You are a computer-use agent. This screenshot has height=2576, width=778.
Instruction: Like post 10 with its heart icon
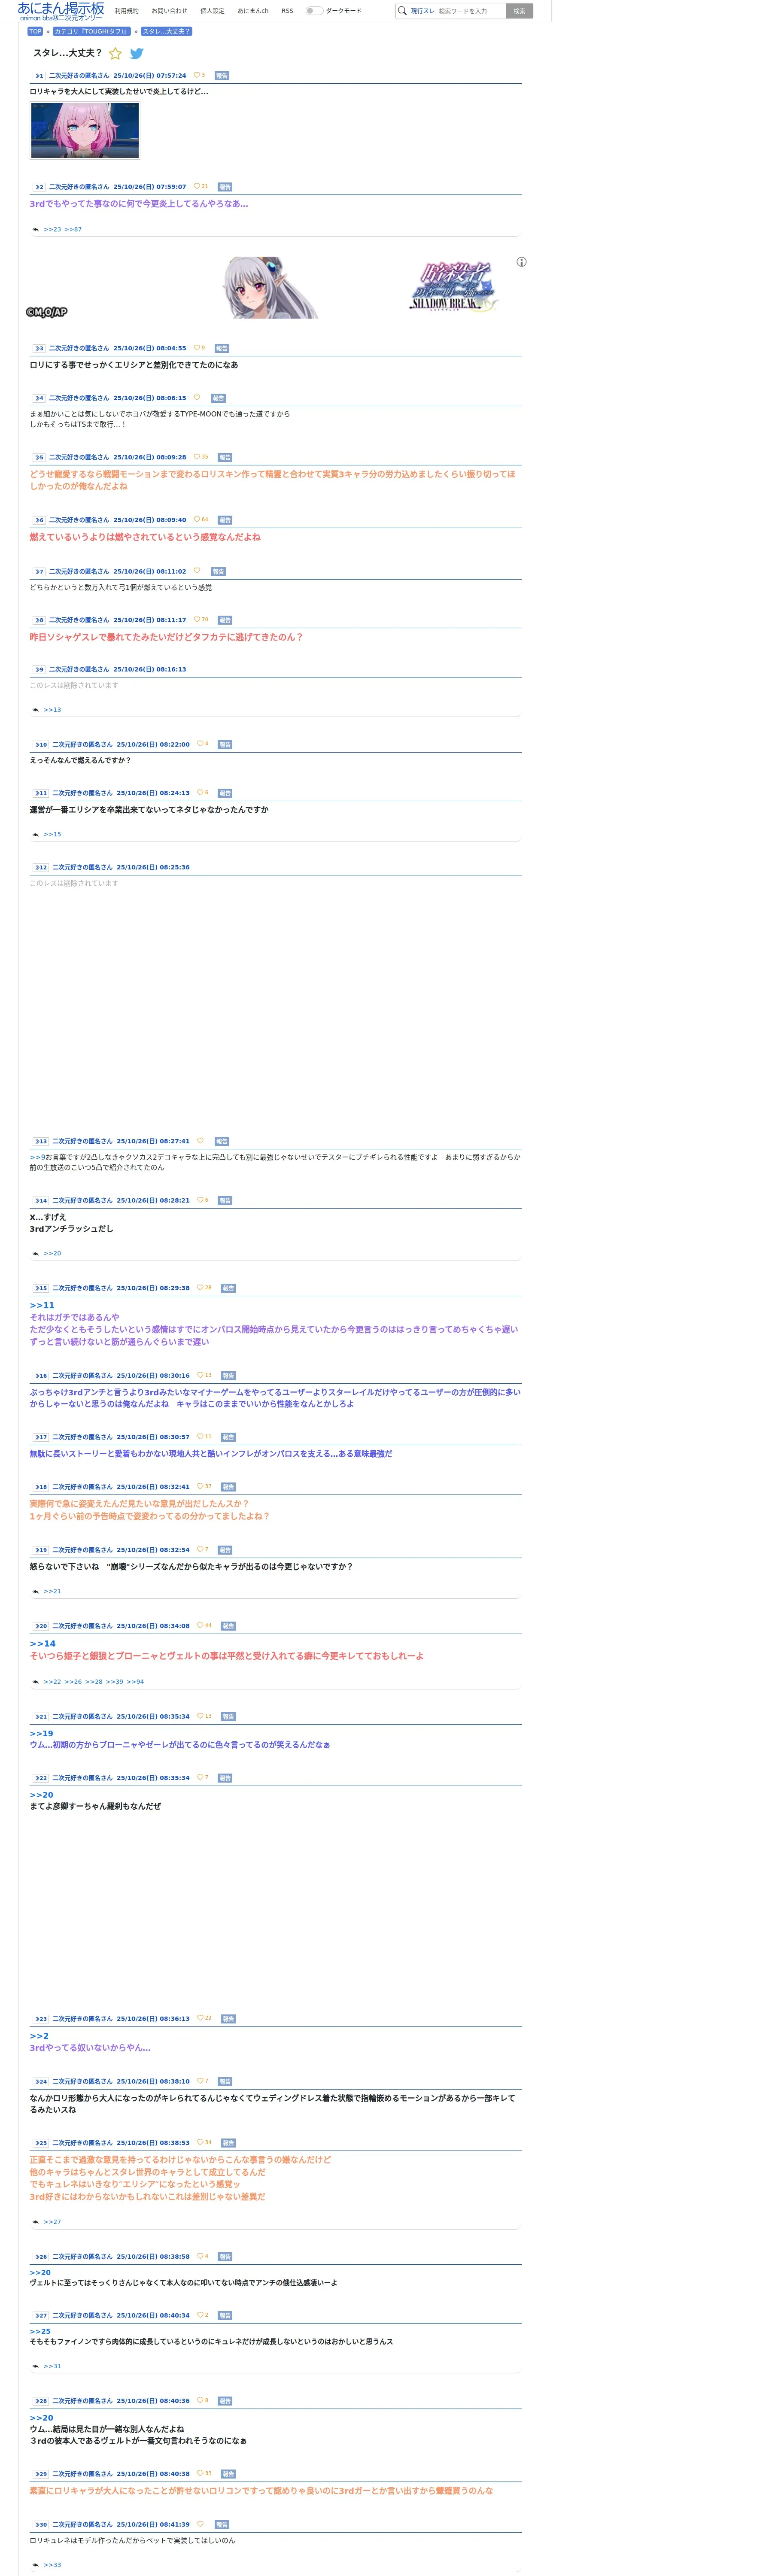(200, 744)
